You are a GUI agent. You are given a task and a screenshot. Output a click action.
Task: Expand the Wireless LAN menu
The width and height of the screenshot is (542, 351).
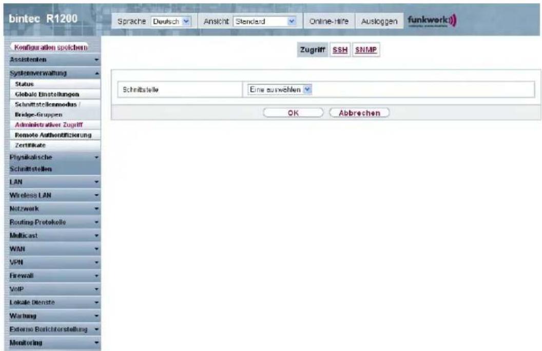54,196
